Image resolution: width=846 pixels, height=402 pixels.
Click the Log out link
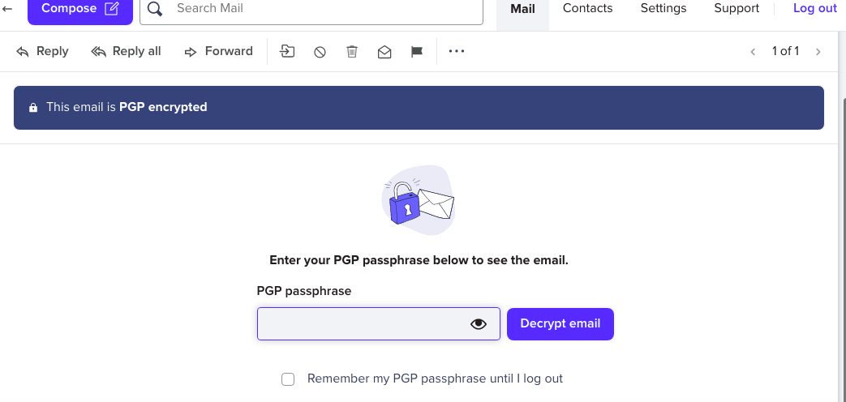click(x=814, y=9)
